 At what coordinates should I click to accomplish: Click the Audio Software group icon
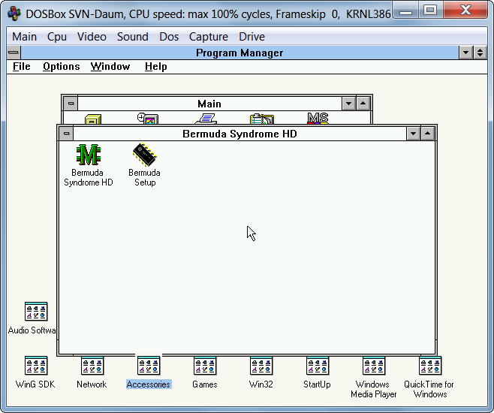(x=36, y=312)
